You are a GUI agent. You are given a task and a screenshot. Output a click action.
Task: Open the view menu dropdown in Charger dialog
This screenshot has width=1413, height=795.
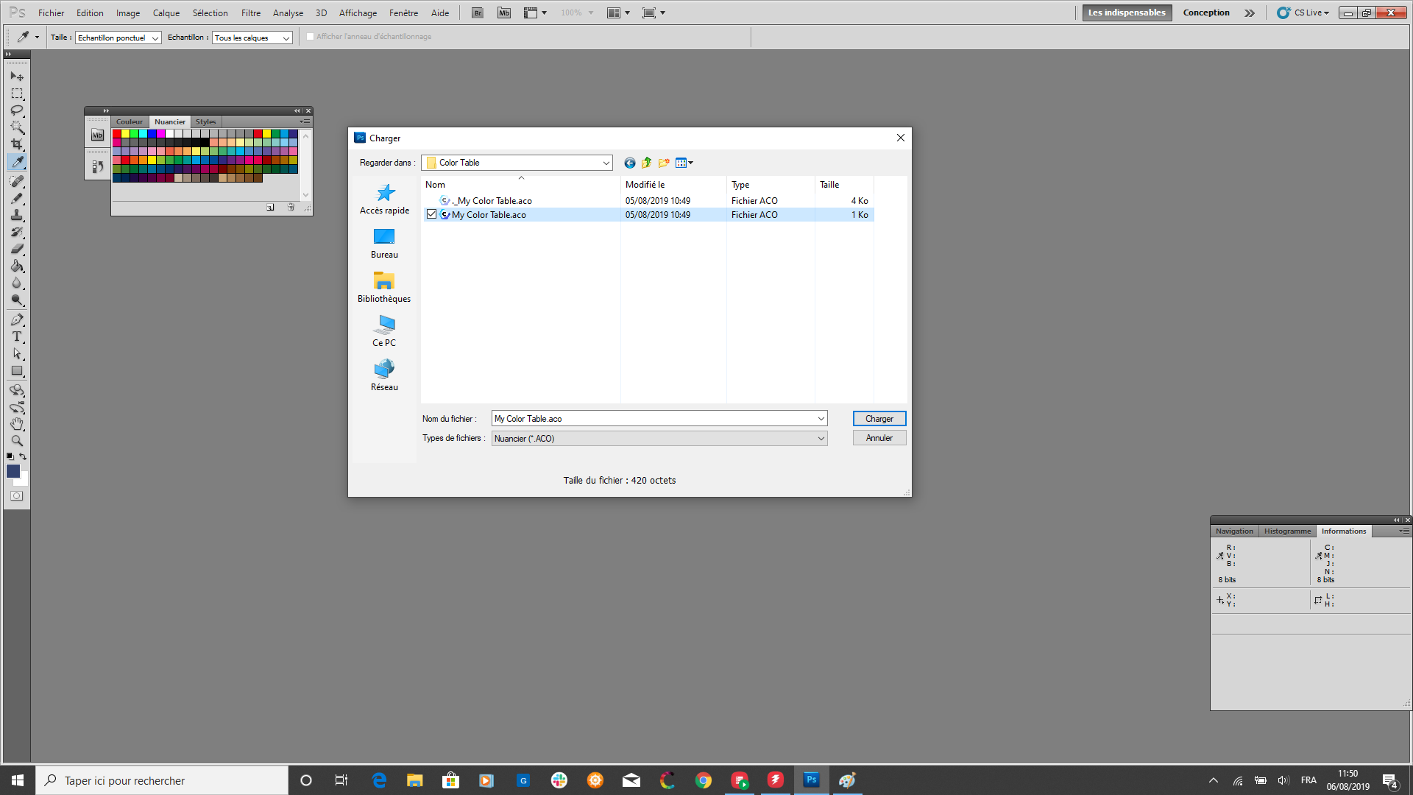tap(684, 163)
